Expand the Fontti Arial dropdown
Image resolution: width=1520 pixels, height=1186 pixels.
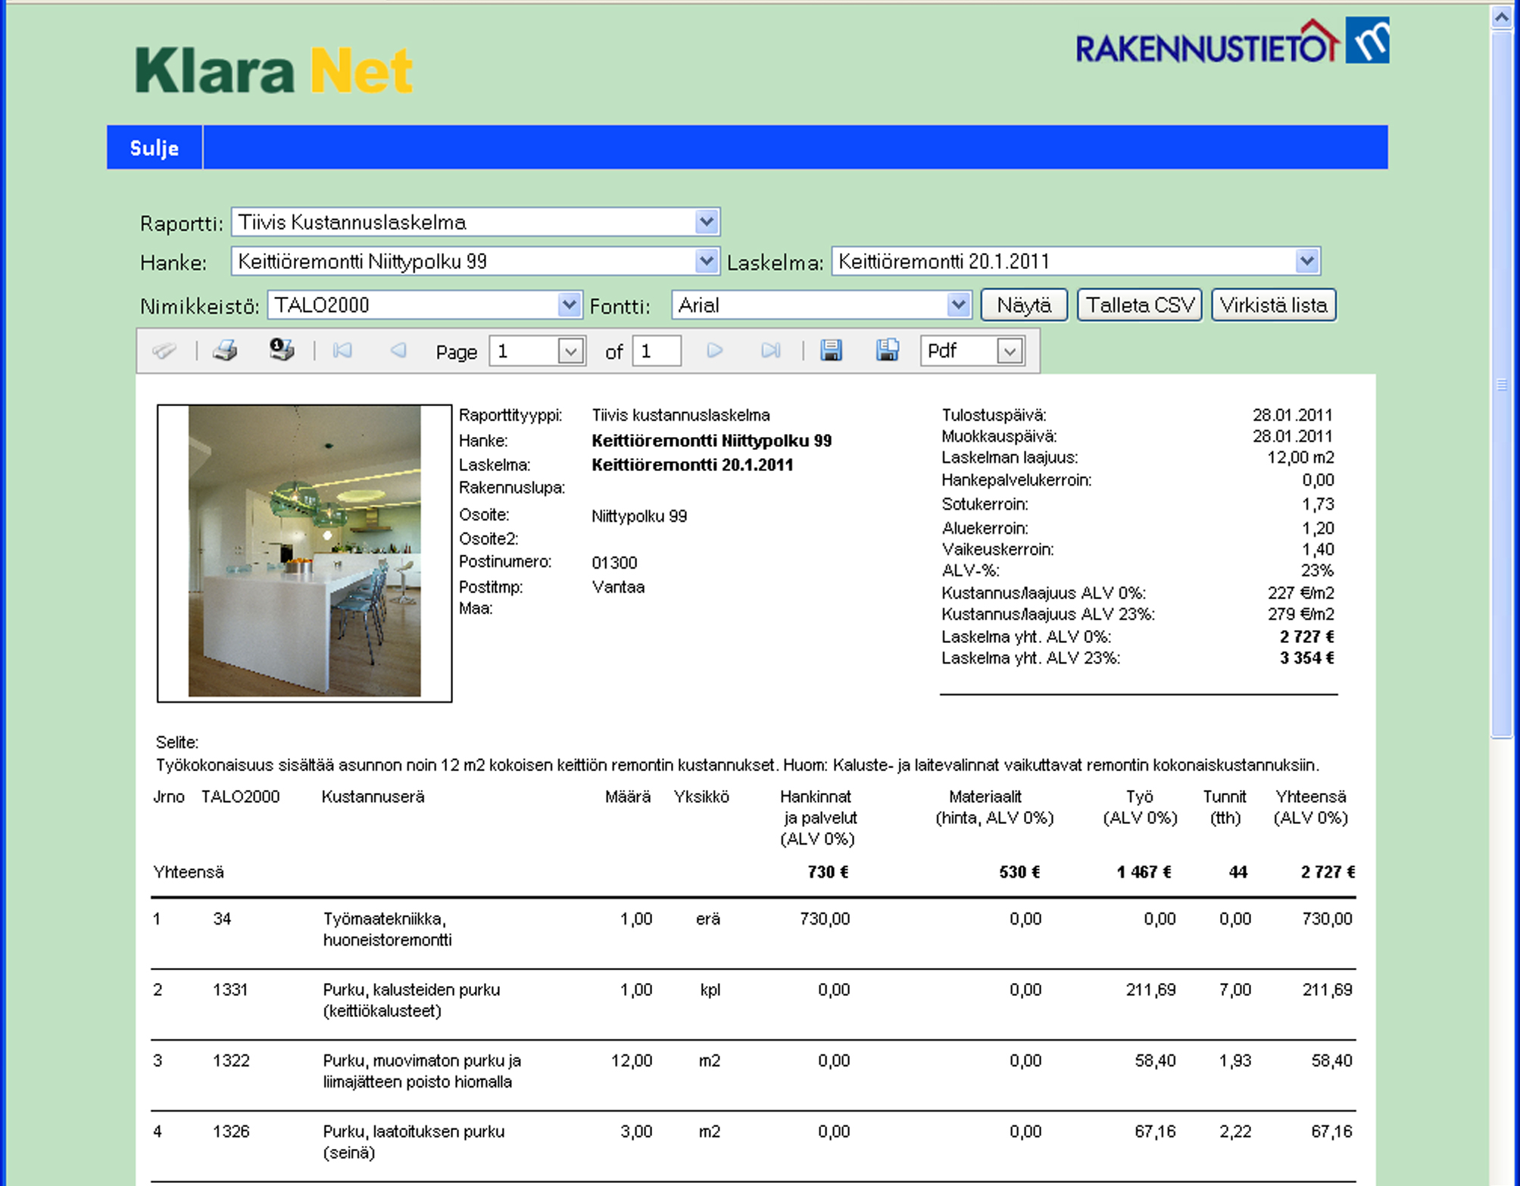click(x=821, y=305)
